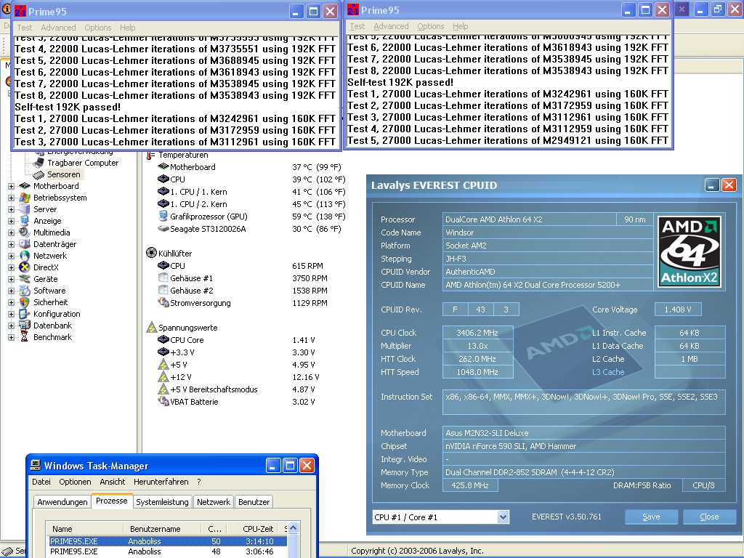Viewport: 744px width, 558px height.
Task: Click Close button in EVEREST CPUID
Action: (x=709, y=517)
